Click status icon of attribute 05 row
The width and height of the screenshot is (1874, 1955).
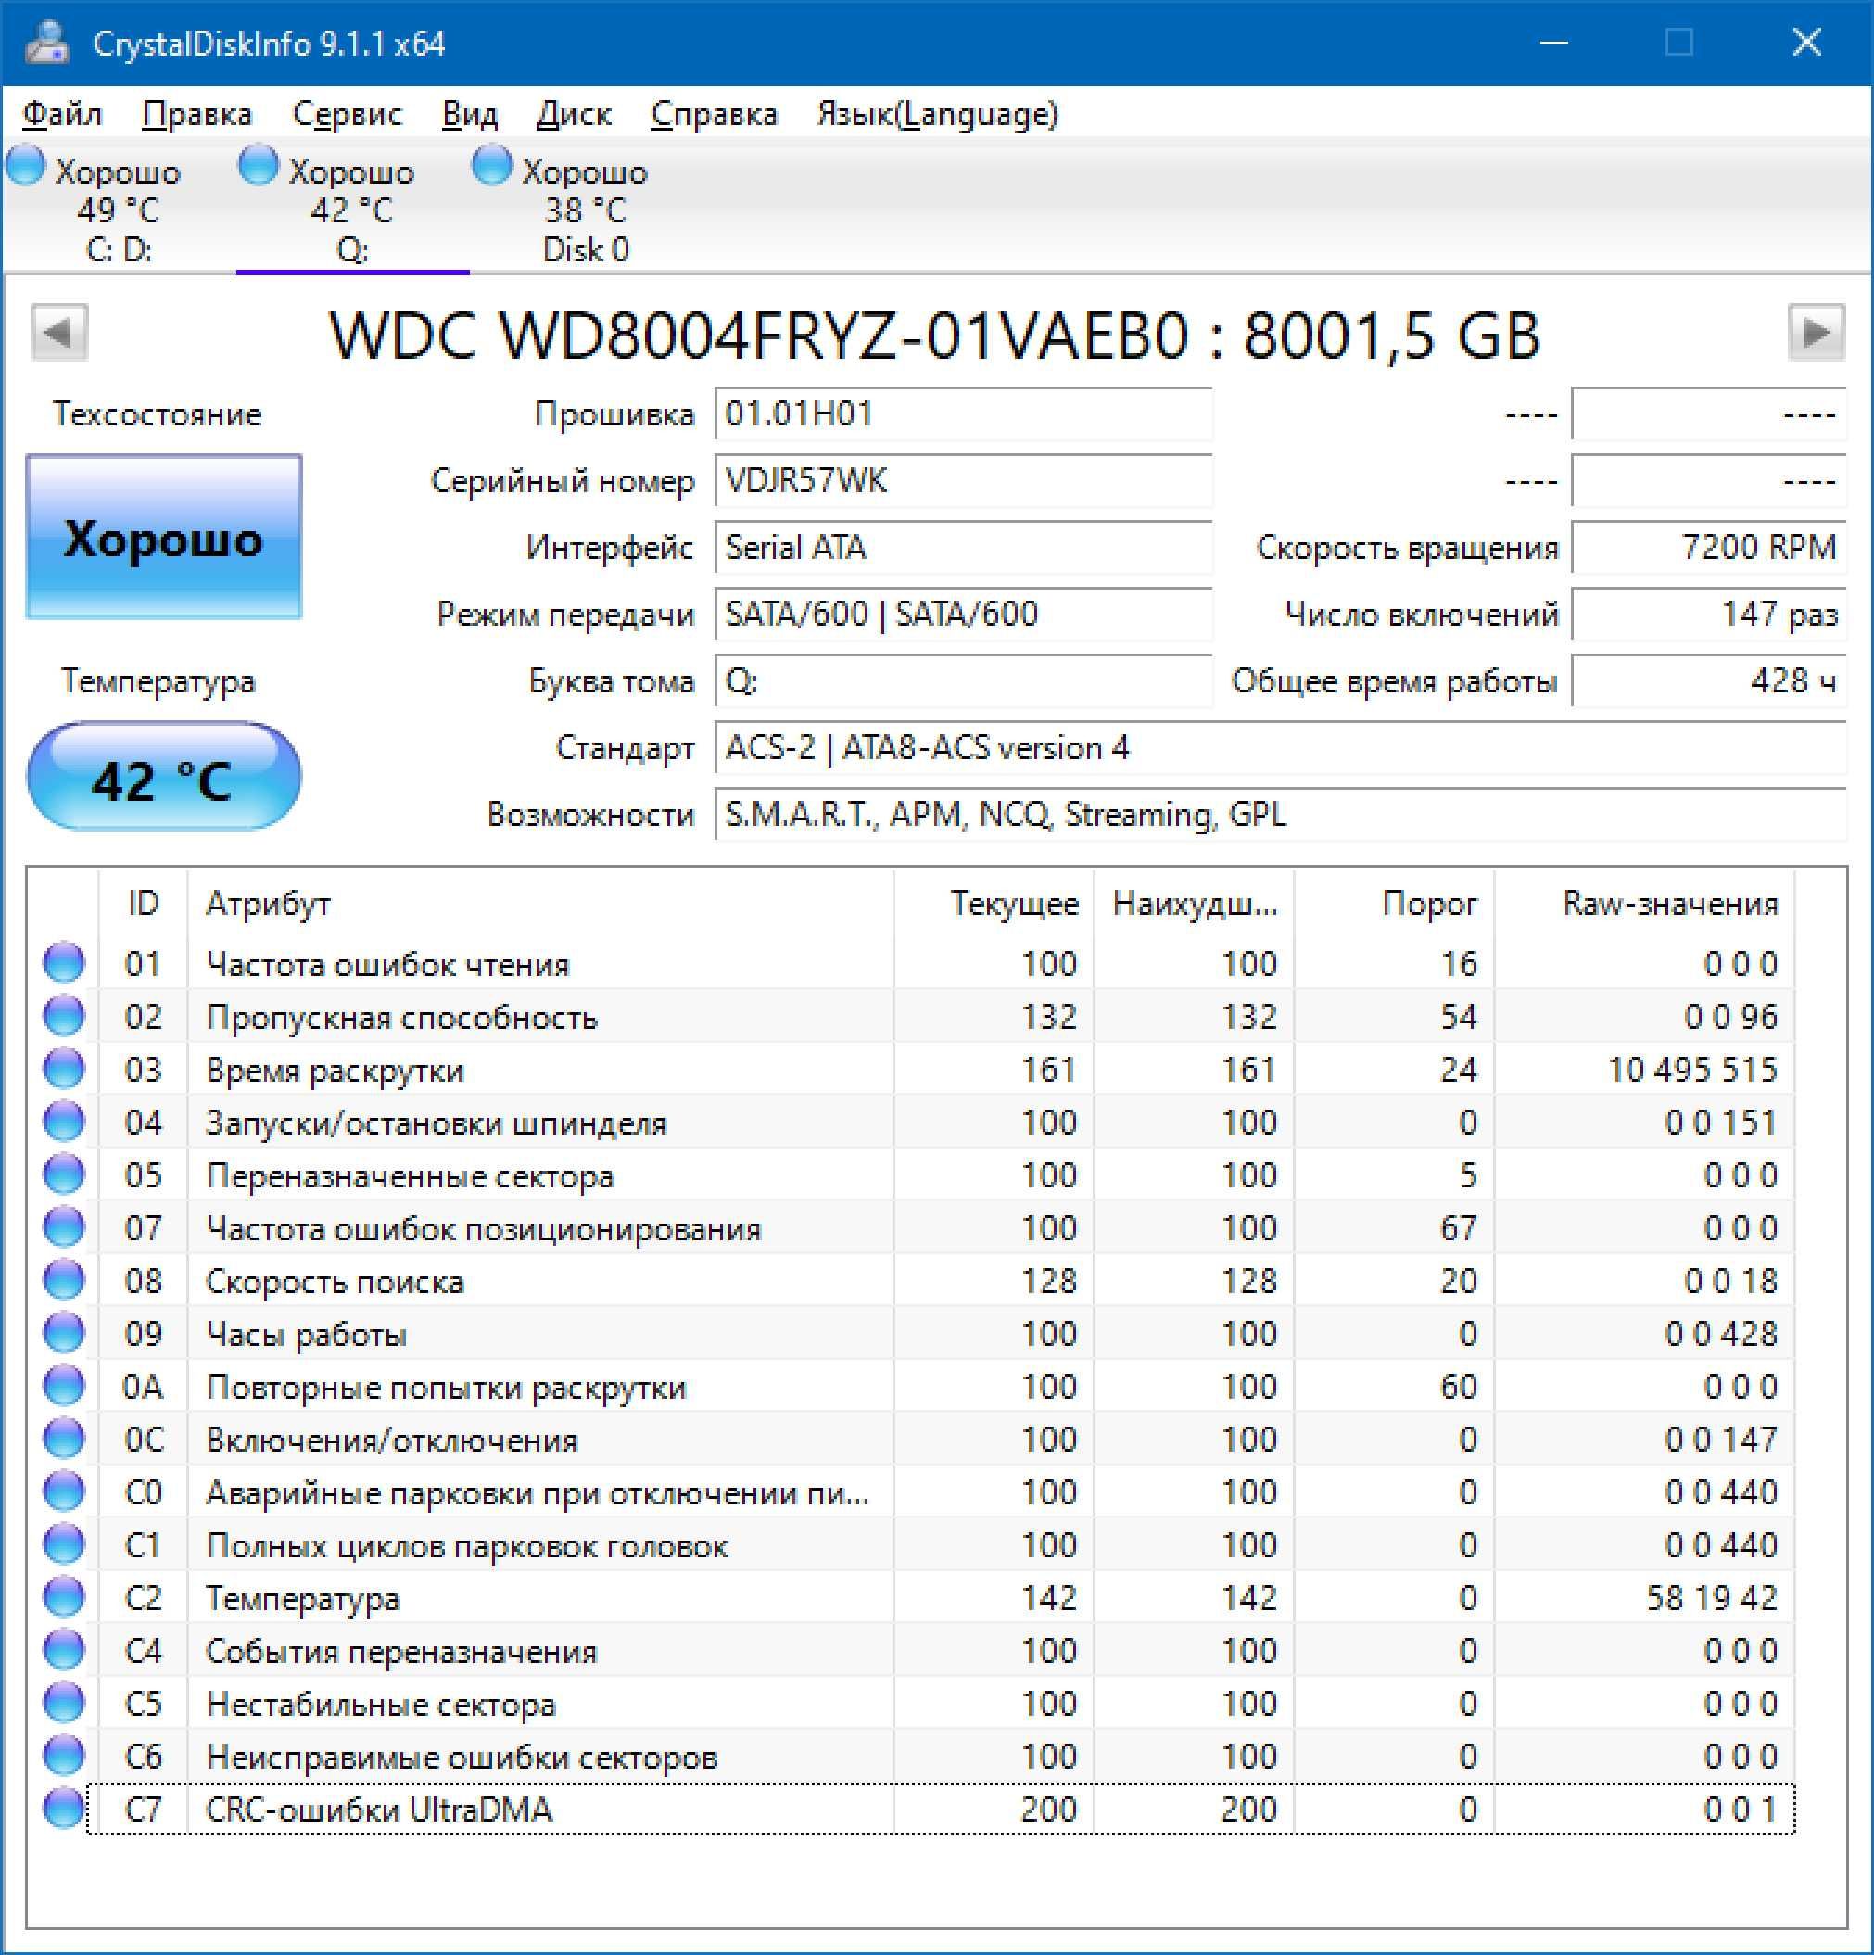tap(64, 1175)
